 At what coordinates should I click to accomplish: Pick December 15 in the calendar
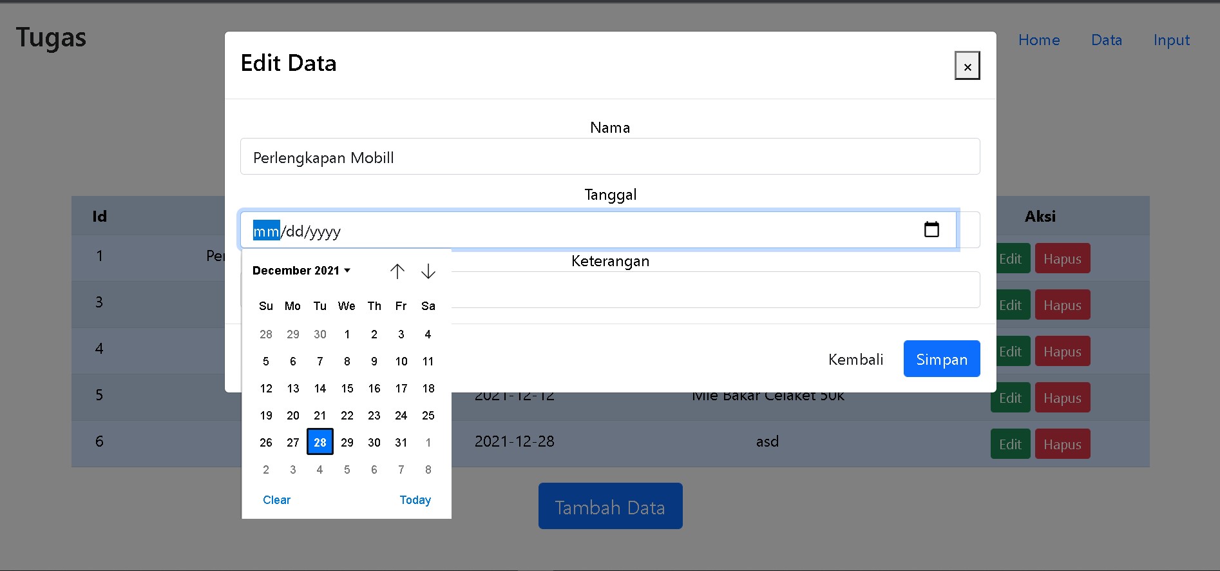coord(347,388)
